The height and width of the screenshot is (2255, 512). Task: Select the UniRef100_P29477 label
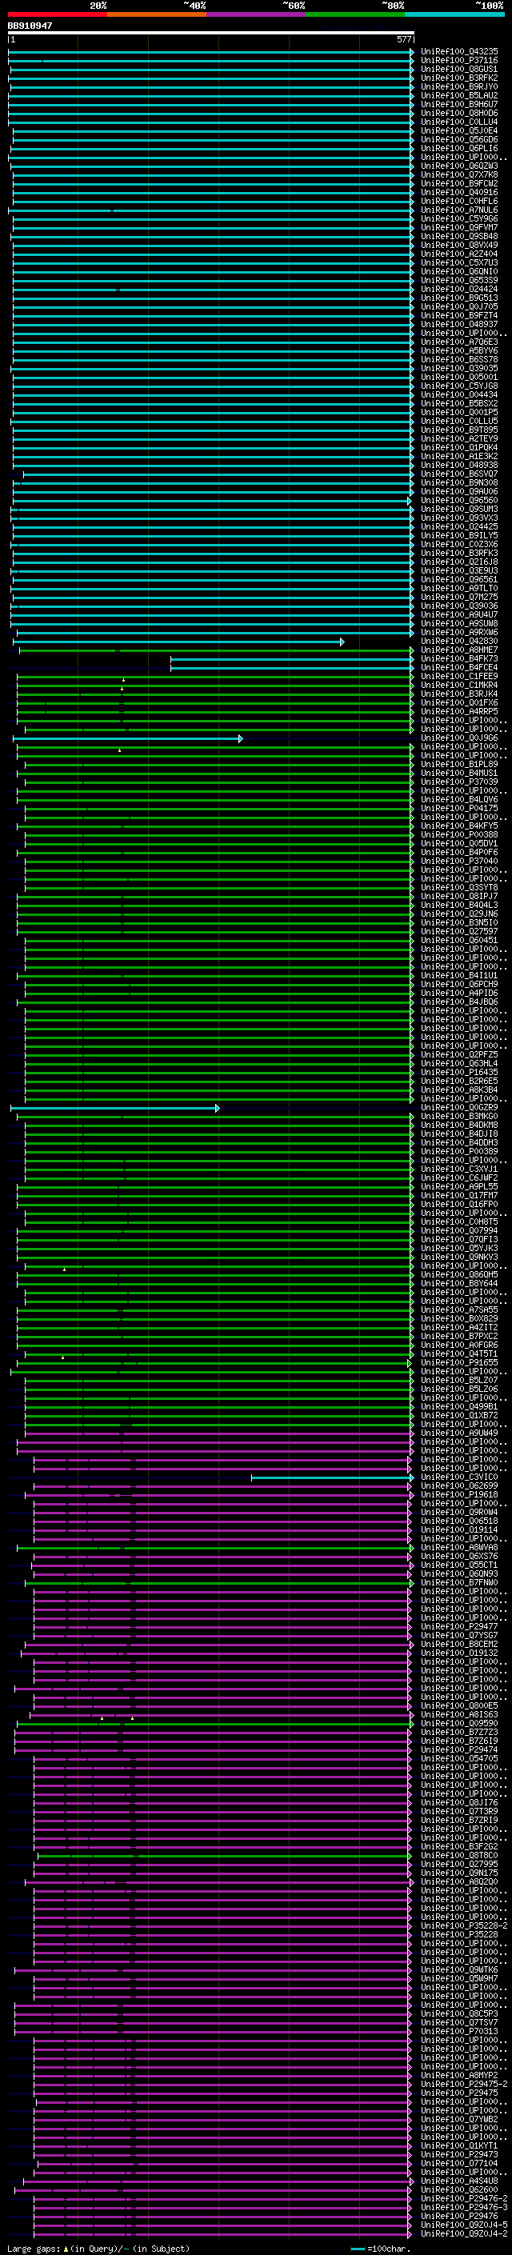pyautogui.click(x=459, y=1627)
